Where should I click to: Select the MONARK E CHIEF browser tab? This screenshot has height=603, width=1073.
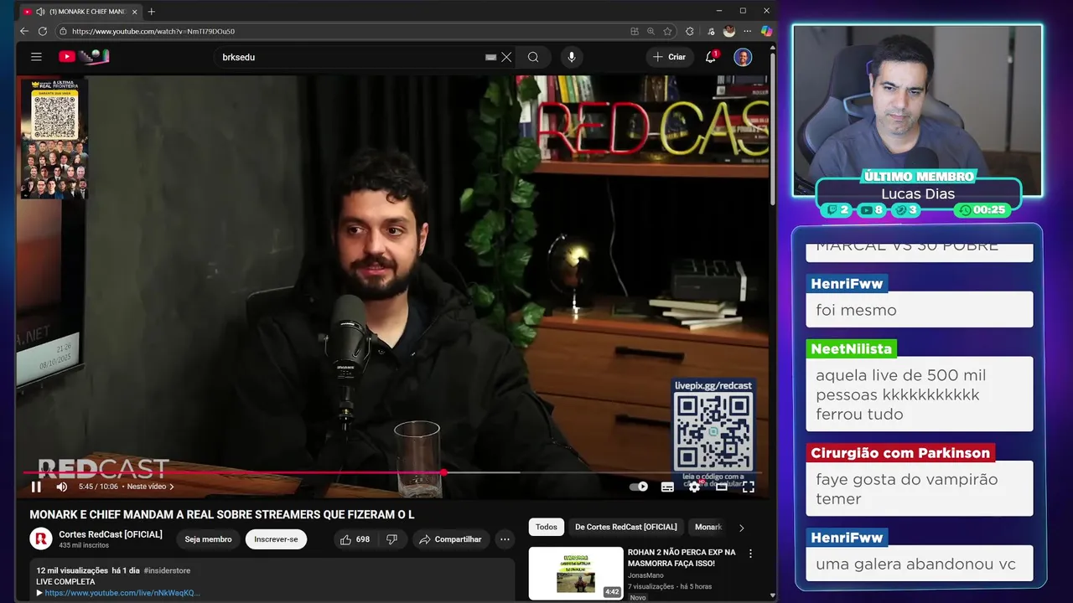81,11
